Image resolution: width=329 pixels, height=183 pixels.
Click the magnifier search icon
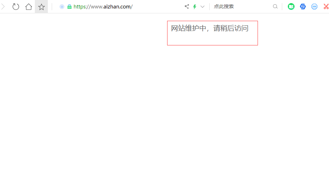pyautogui.click(x=275, y=6)
